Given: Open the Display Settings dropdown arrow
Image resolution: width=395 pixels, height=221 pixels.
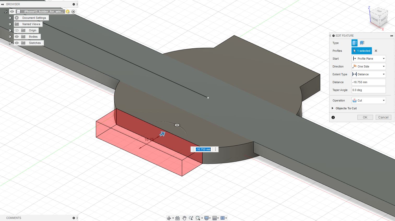Looking at the screenshot, I should pos(210,218).
